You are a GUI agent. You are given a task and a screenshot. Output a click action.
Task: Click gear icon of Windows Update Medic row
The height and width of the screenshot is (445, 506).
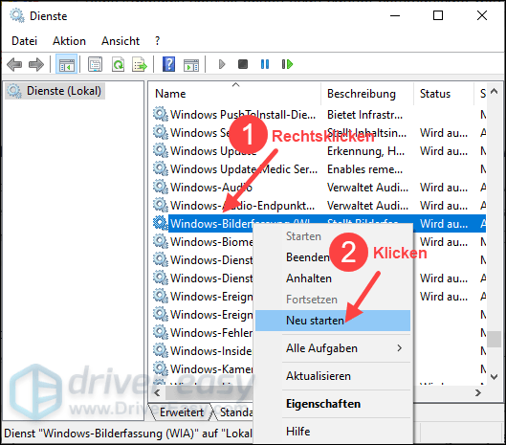[x=161, y=168]
